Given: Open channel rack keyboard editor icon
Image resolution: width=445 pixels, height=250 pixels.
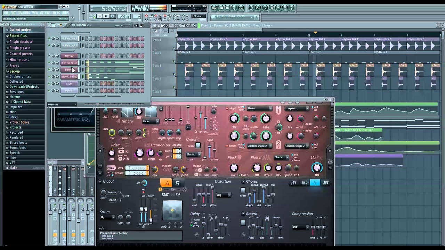Looking at the screenshot, I should [141, 25].
